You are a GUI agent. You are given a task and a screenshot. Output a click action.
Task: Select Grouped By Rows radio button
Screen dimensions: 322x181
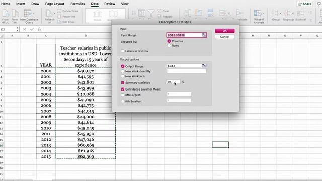[x=169, y=46]
